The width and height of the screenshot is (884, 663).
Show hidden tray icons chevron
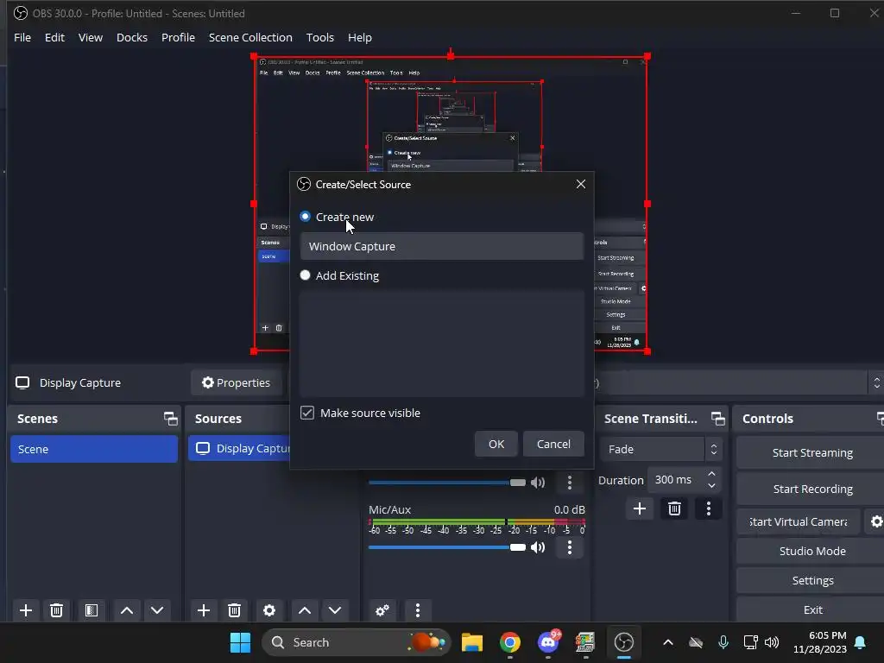[668, 642]
